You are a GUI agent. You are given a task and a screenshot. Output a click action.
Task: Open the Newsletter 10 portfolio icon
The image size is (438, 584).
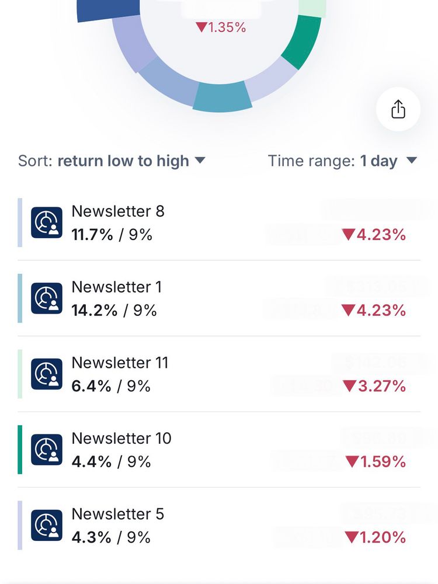(x=47, y=450)
